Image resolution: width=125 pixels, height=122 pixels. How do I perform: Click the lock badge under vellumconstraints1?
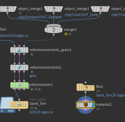(32, 72)
